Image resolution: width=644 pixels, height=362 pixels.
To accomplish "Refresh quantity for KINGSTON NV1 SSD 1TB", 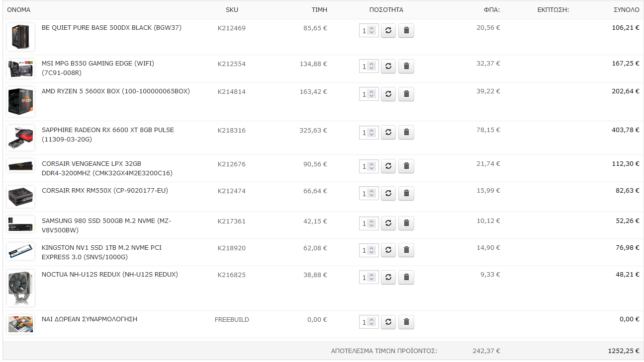I will (x=388, y=250).
